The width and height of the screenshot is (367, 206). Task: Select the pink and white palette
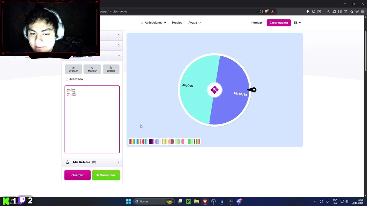tap(184, 141)
